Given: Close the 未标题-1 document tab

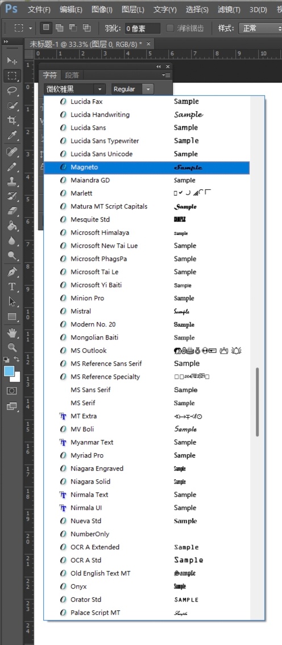Looking at the screenshot, I should pyautogui.click(x=148, y=44).
